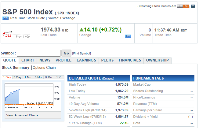Click the Previous Close 1,960 chart label
This screenshot has height=130, width=199.
pos(39,103)
